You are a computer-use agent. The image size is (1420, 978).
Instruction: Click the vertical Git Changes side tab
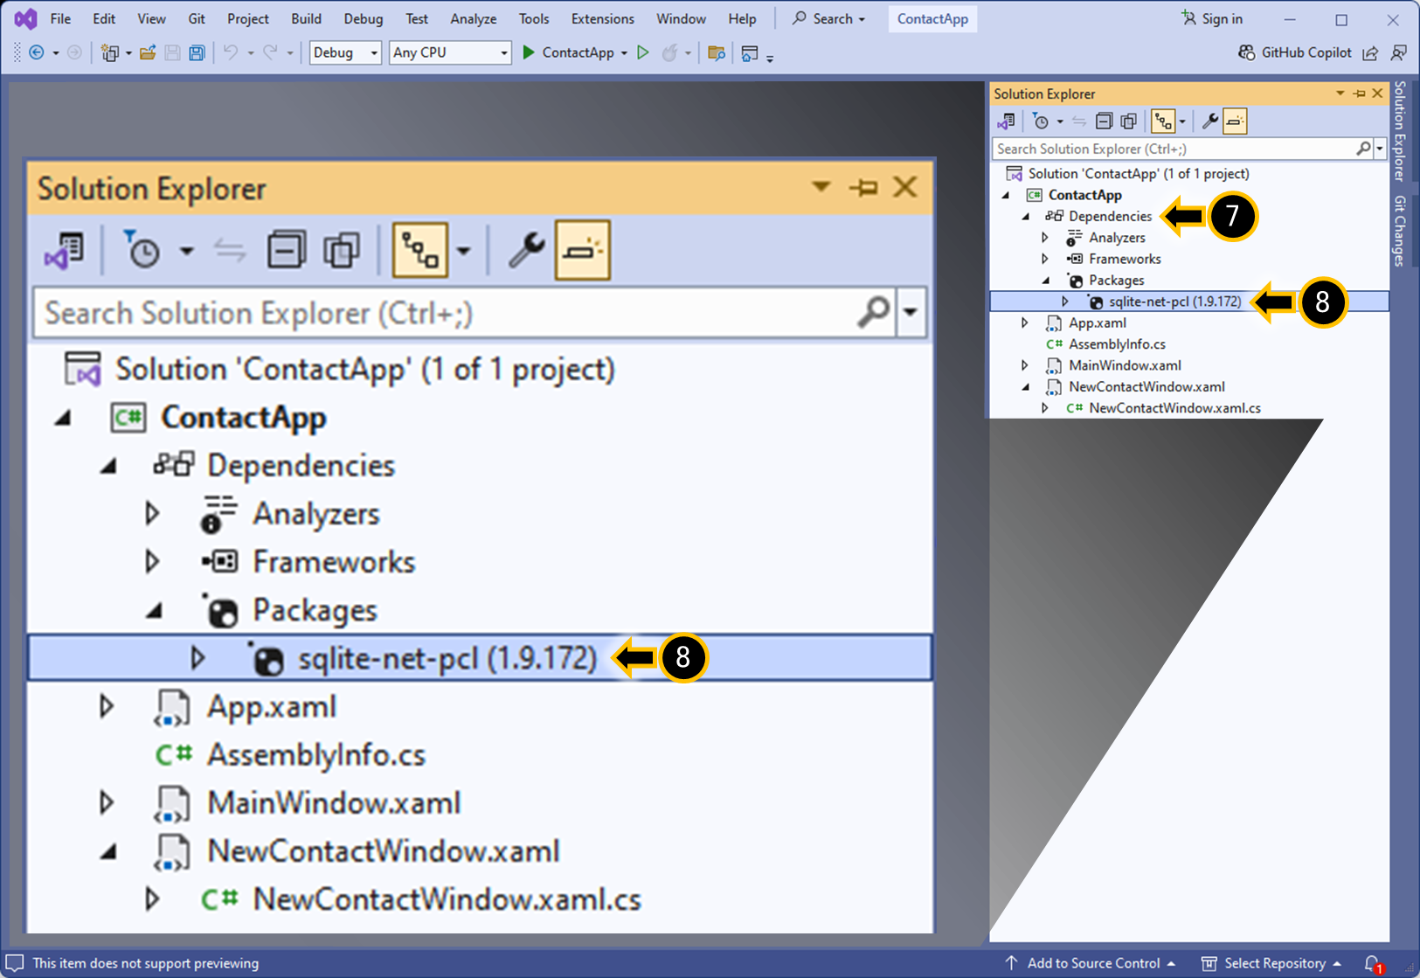pyautogui.click(x=1400, y=231)
